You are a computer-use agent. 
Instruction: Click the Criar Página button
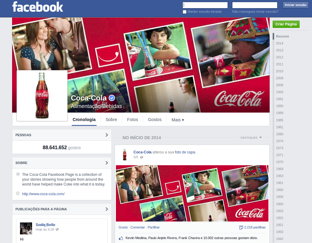(286, 24)
